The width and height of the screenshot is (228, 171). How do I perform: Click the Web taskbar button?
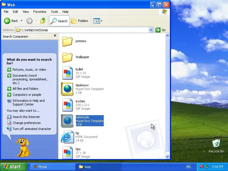tap(98, 167)
